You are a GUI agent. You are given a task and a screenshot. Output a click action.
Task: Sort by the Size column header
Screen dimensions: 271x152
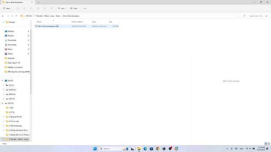(111, 22)
